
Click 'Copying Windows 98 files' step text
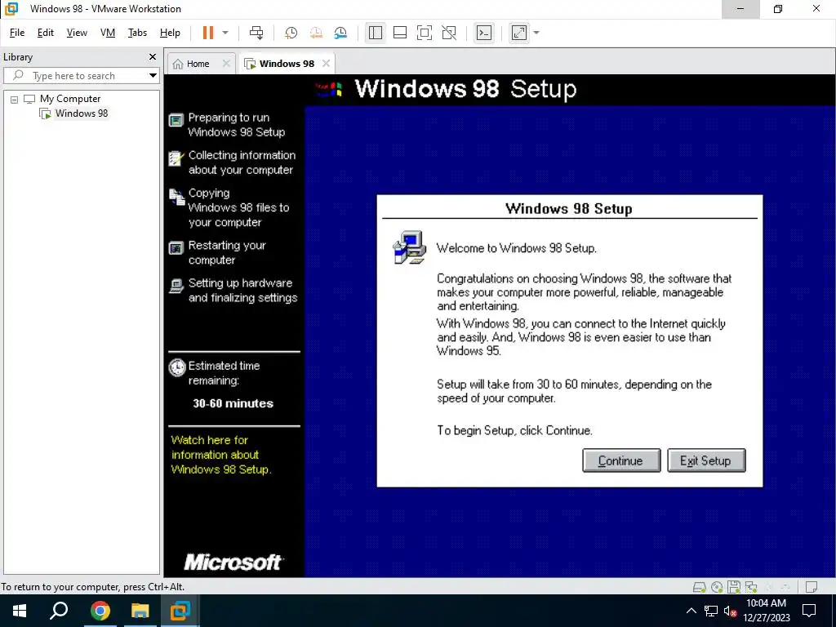point(238,207)
